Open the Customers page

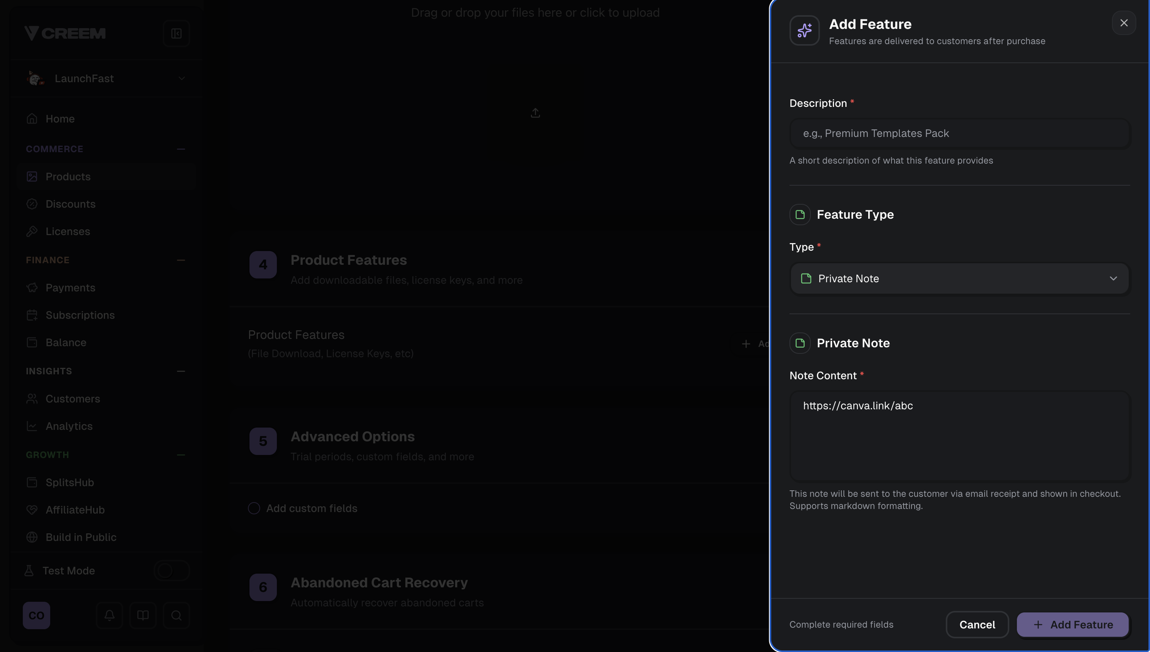(x=106, y=399)
